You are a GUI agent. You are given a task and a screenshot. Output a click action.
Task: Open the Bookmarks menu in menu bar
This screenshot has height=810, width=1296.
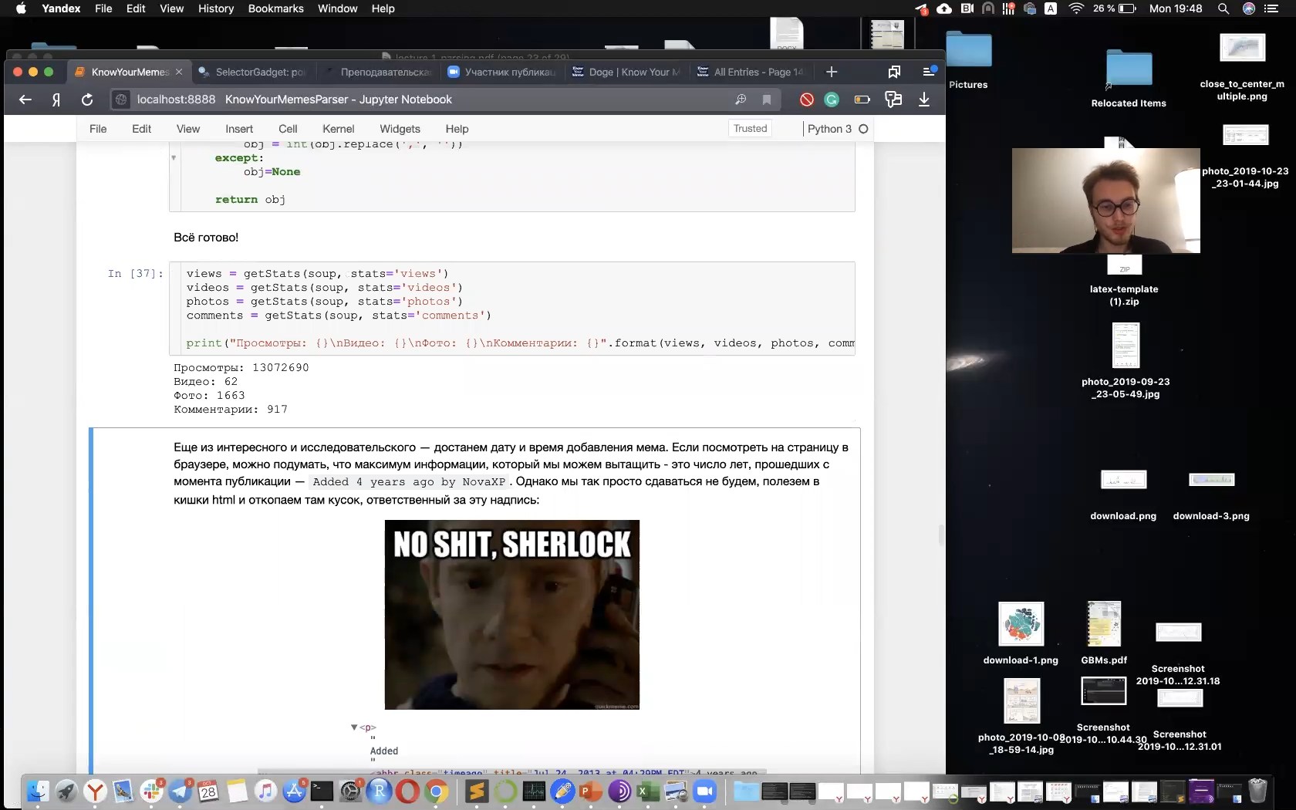tap(275, 8)
